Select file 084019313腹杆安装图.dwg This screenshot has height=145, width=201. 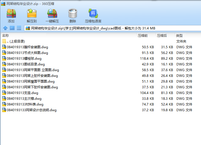click(x=101, y=47)
